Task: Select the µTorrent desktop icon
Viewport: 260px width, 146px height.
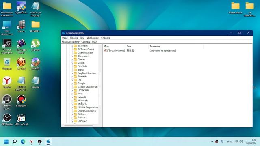Action: coord(35,45)
